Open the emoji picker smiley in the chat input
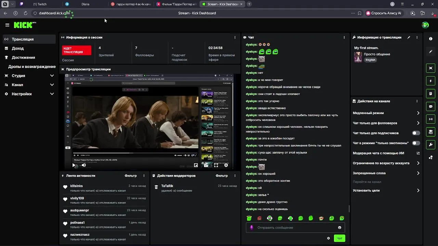The width and height of the screenshot is (438, 246). (x=339, y=228)
